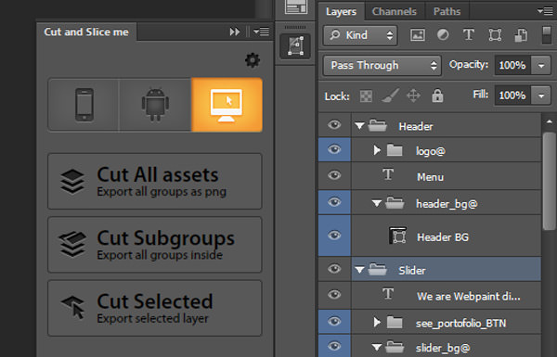Filter layers by shape icon
This screenshot has width=557, height=357.
(495, 35)
